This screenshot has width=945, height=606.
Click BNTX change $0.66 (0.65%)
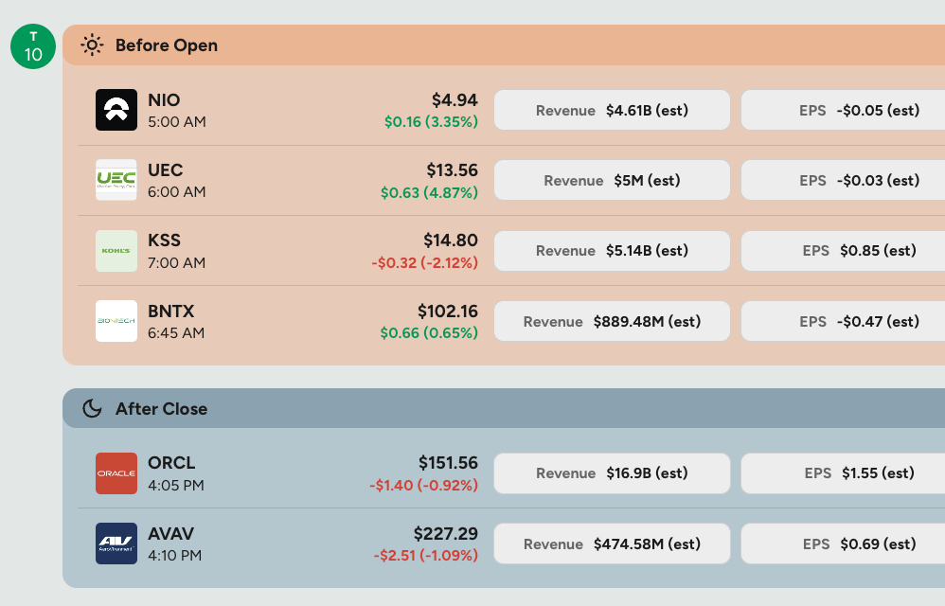tap(429, 332)
